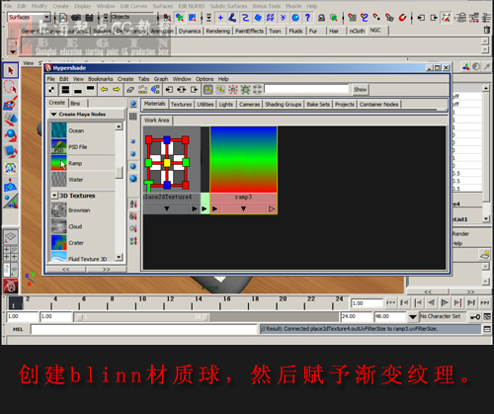Clear the Hypershade graph with eraser icon

point(130,90)
